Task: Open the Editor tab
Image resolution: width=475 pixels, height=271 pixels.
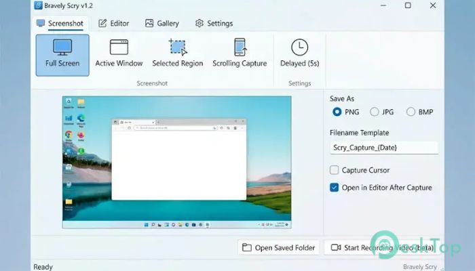Action: [x=114, y=23]
